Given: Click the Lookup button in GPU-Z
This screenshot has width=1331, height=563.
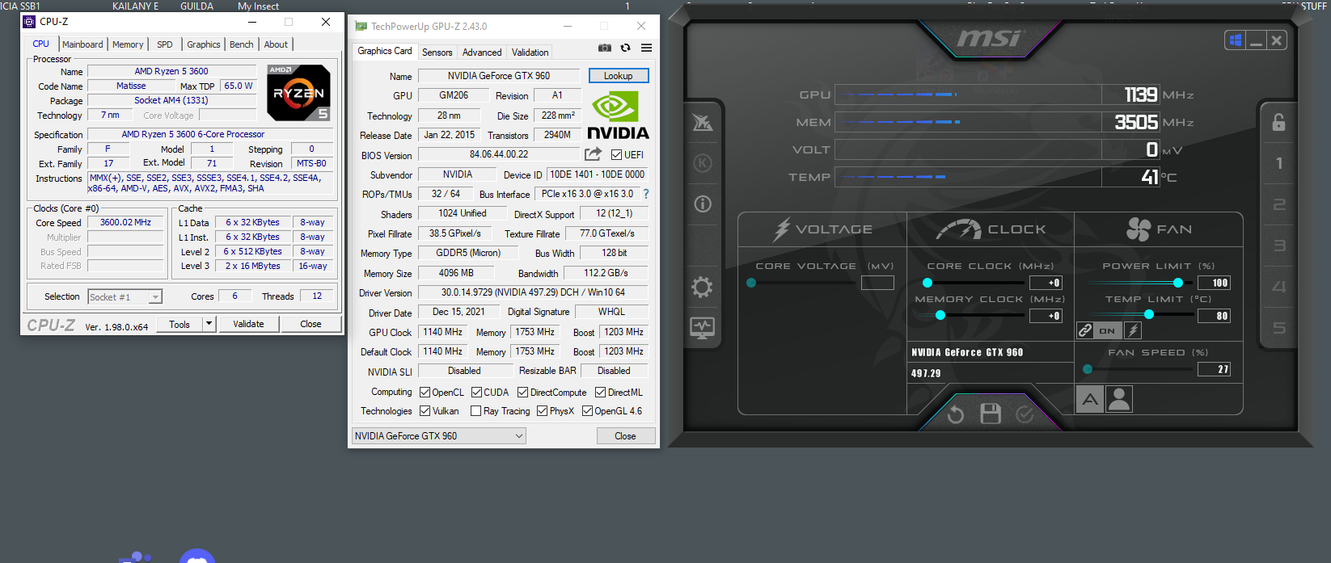Looking at the screenshot, I should pos(619,76).
